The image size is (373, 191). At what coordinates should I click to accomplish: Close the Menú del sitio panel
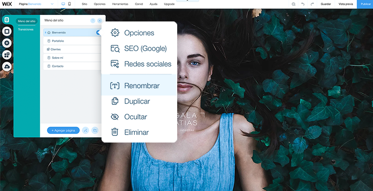click(x=100, y=21)
